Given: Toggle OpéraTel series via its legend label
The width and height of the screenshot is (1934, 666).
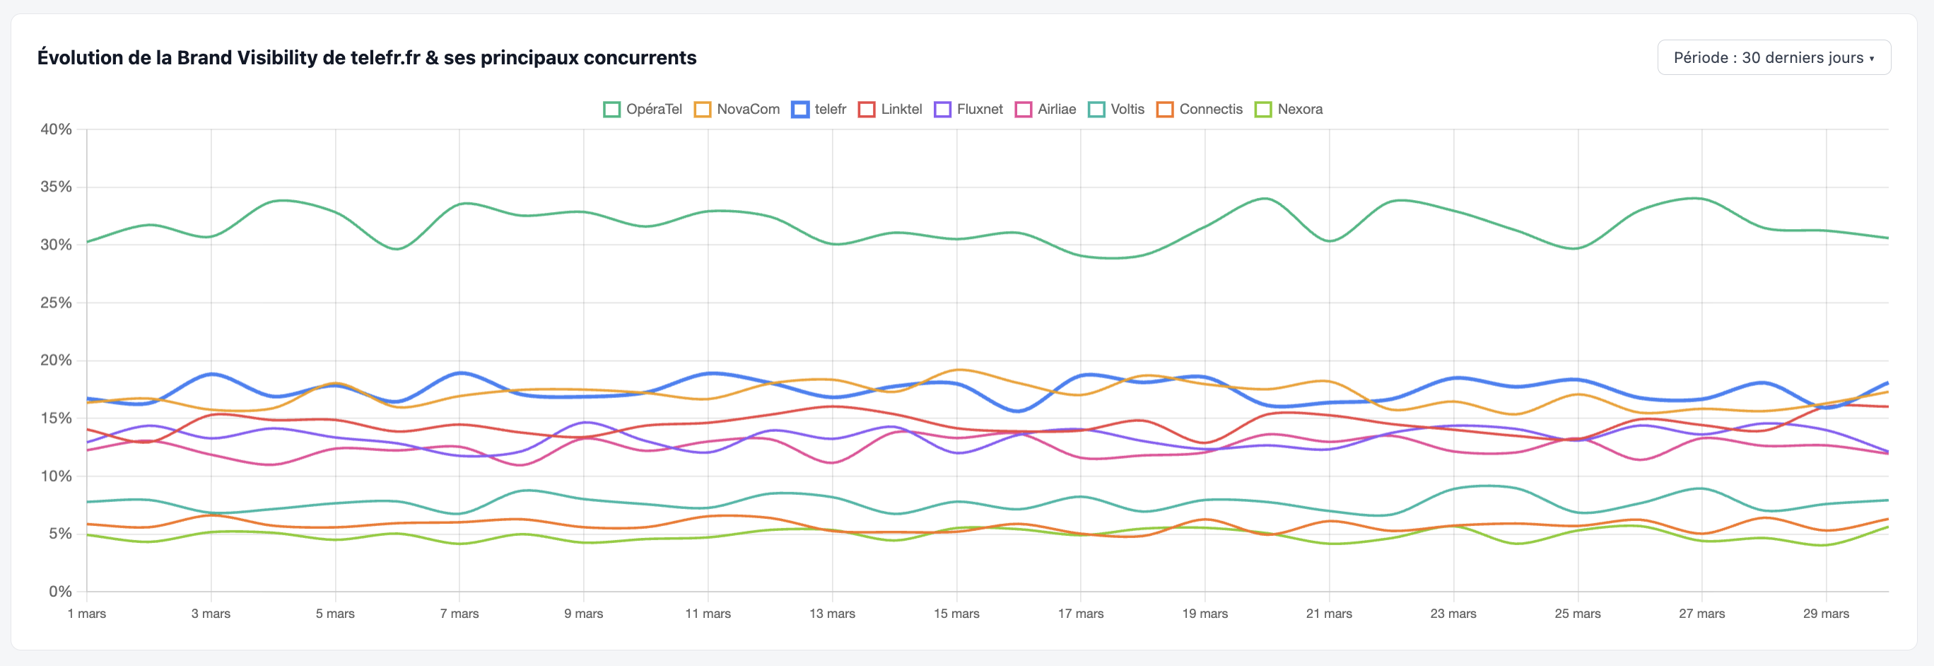Looking at the screenshot, I should tap(654, 110).
